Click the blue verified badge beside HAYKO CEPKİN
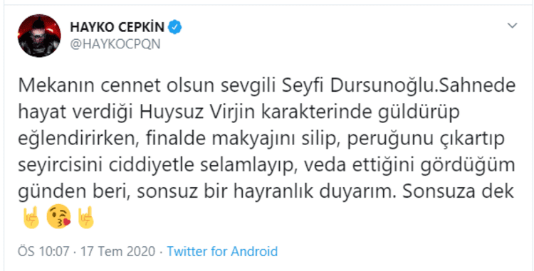Image resolution: width=534 pixels, height=271 pixels. 175,27
